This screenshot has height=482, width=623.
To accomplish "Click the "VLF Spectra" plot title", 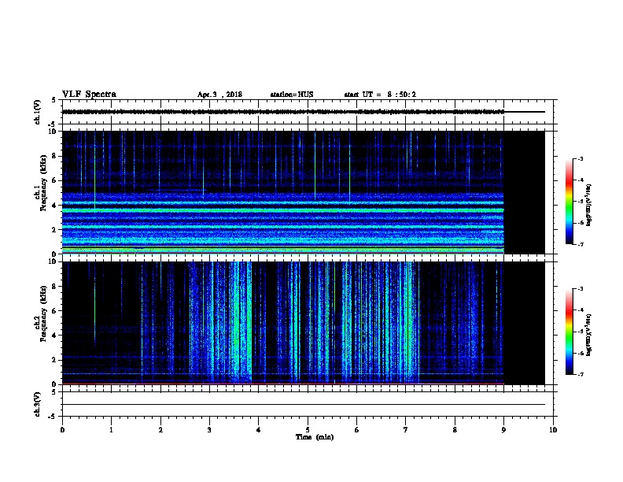I will click(x=89, y=95).
